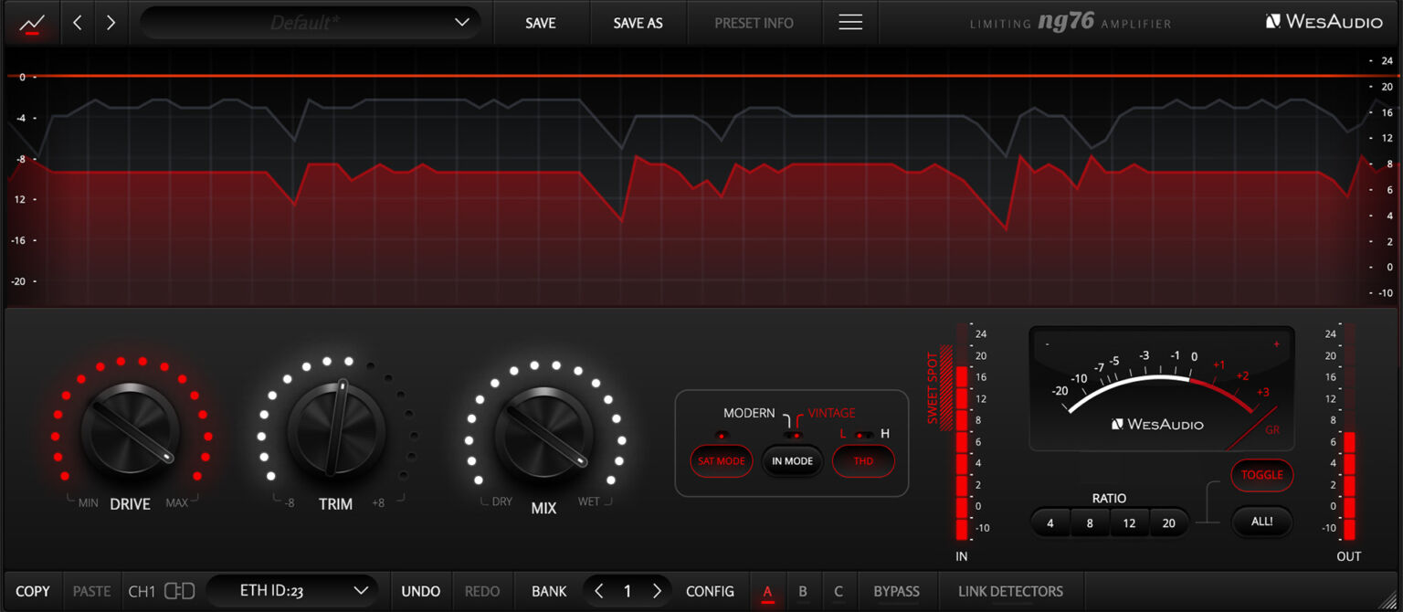Click the TRIM knob
This screenshot has width=1403, height=612.
(x=337, y=429)
